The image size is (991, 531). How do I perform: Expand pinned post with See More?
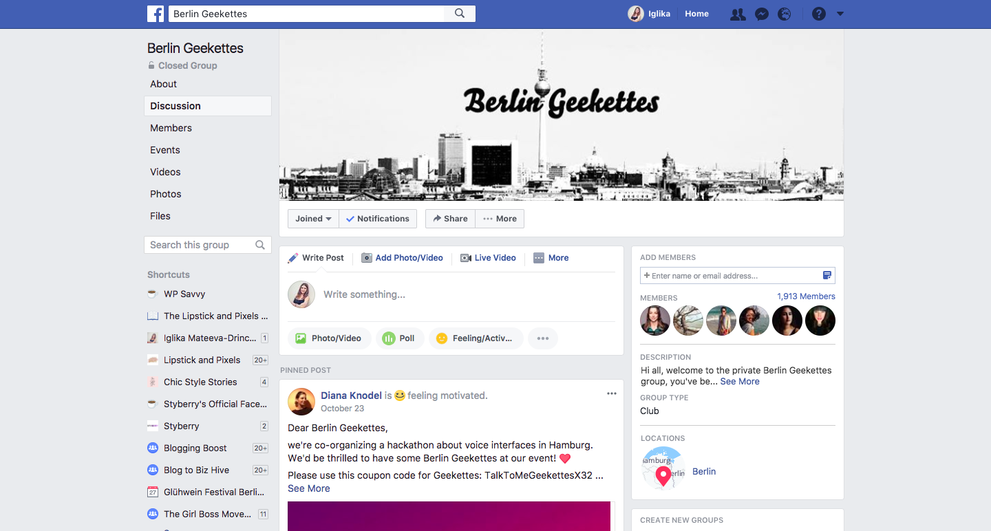point(309,488)
